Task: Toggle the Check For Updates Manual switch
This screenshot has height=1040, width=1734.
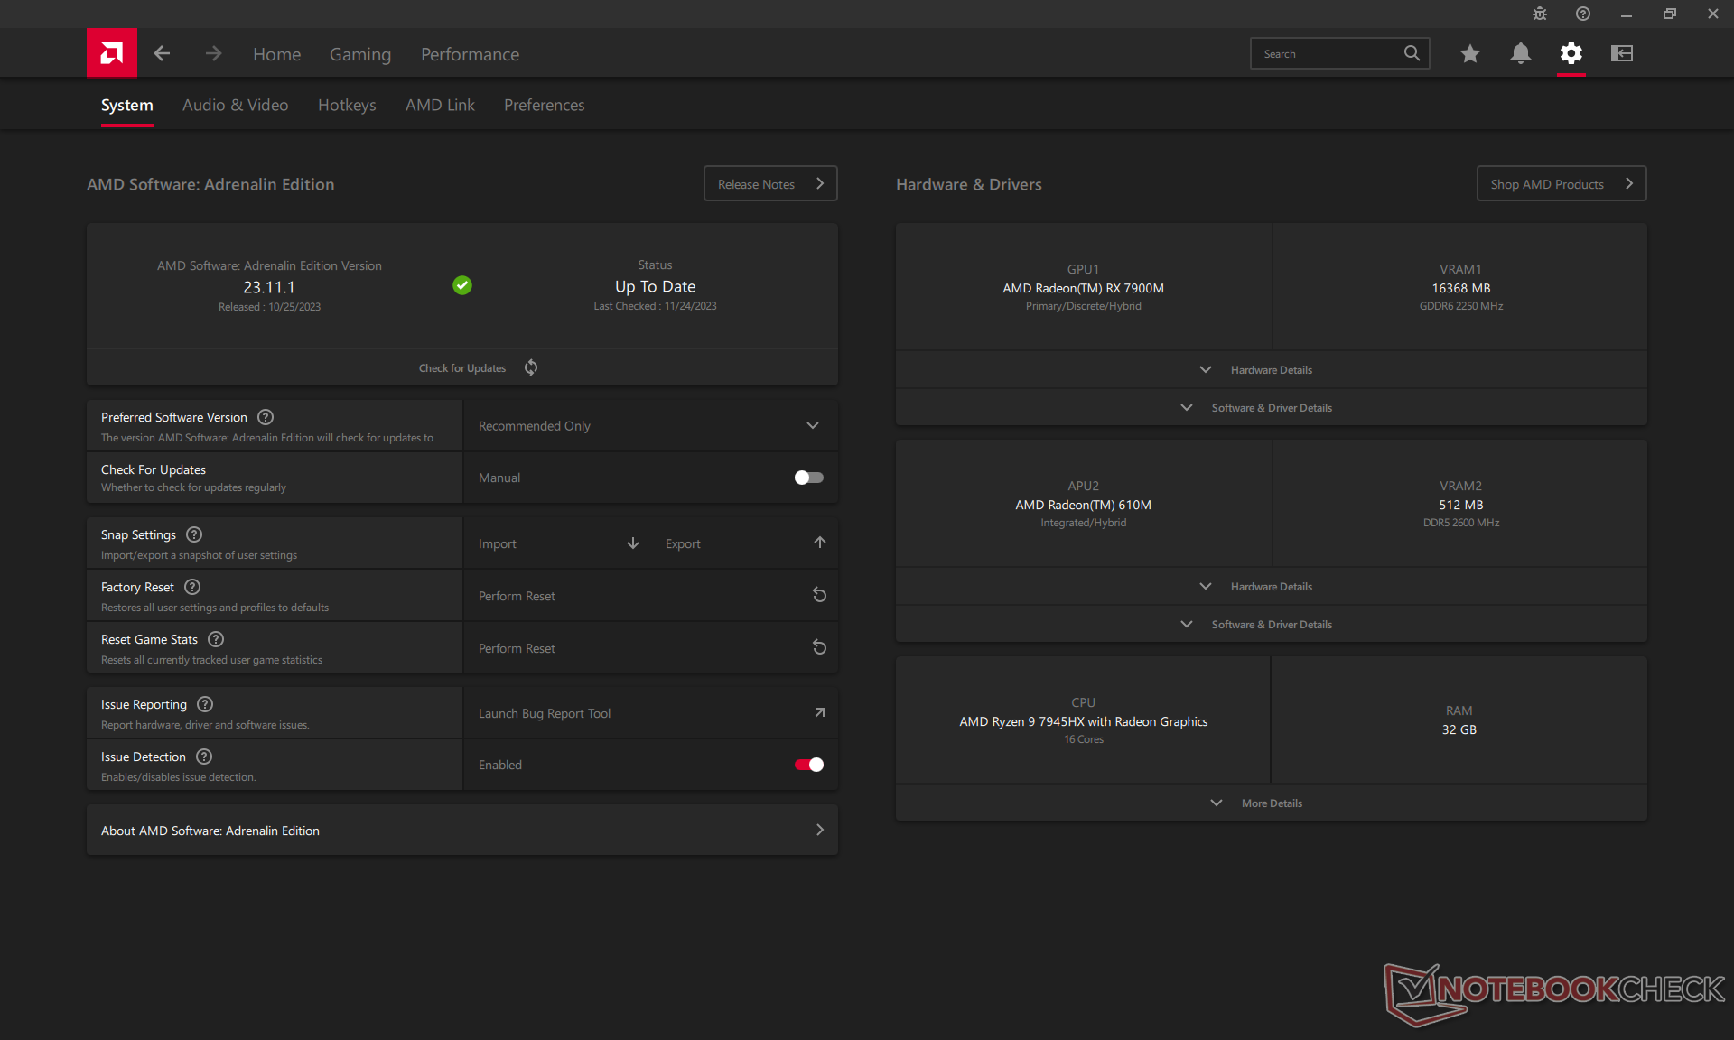Action: (x=808, y=478)
